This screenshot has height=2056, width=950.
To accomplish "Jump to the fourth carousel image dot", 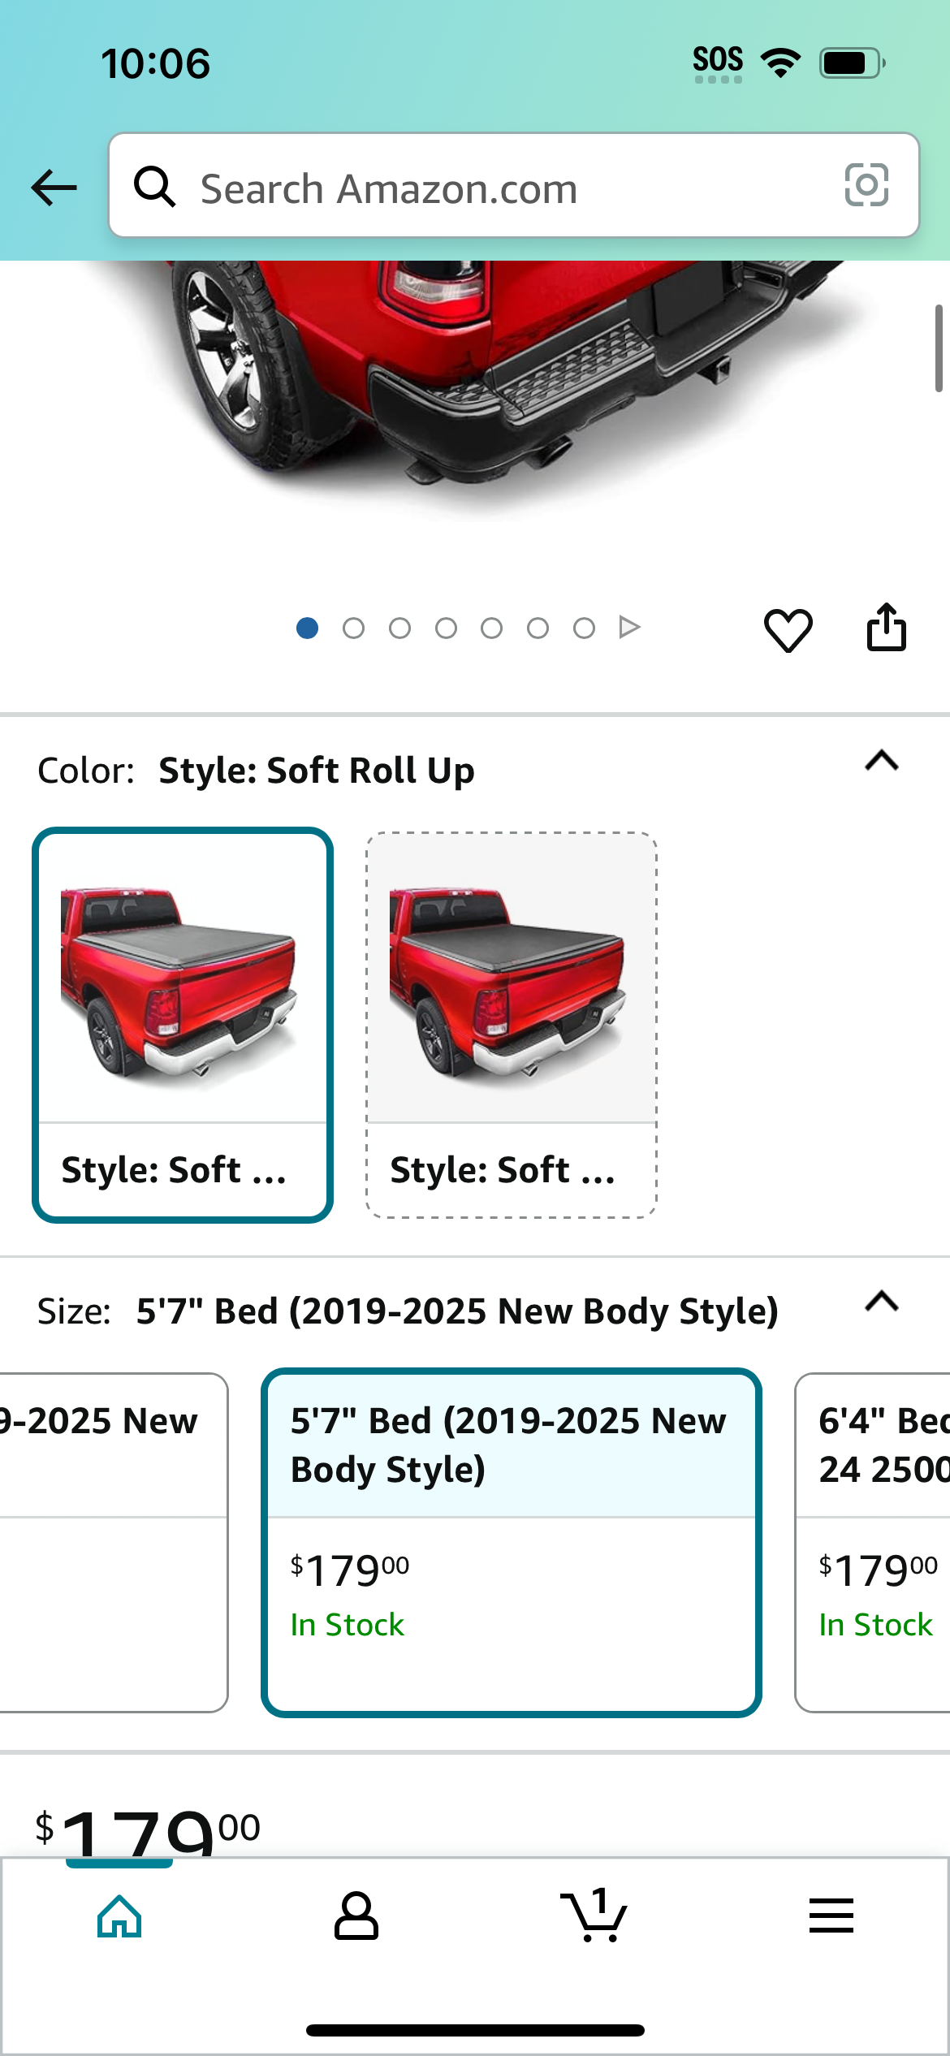I will (446, 628).
